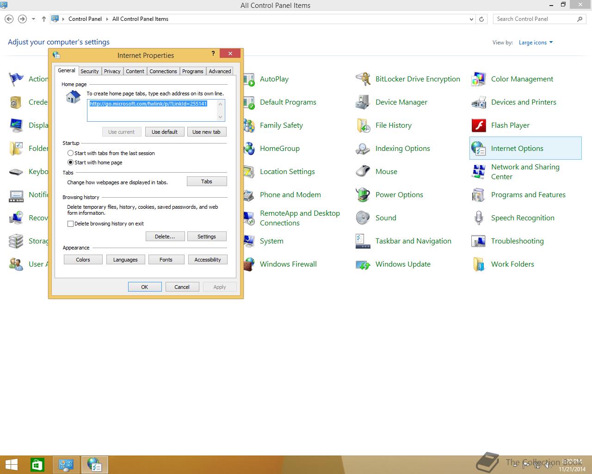Click the Use default button
592x474 pixels.
(x=165, y=132)
